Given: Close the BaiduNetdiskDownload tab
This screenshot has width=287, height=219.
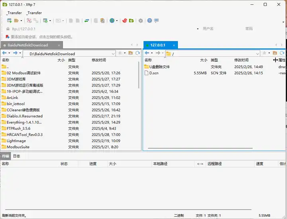Looking at the screenshot, I should point(59,45).
